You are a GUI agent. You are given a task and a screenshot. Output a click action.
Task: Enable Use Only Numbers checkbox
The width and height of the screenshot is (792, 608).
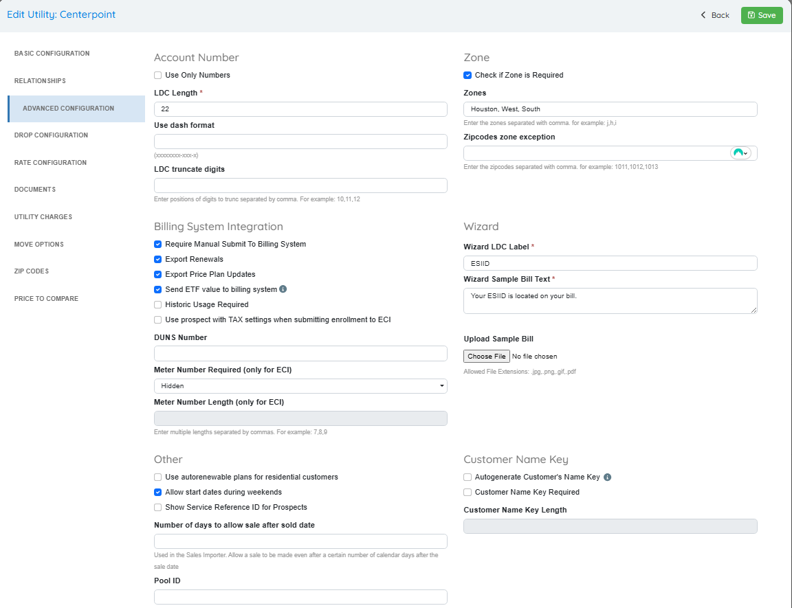click(158, 75)
